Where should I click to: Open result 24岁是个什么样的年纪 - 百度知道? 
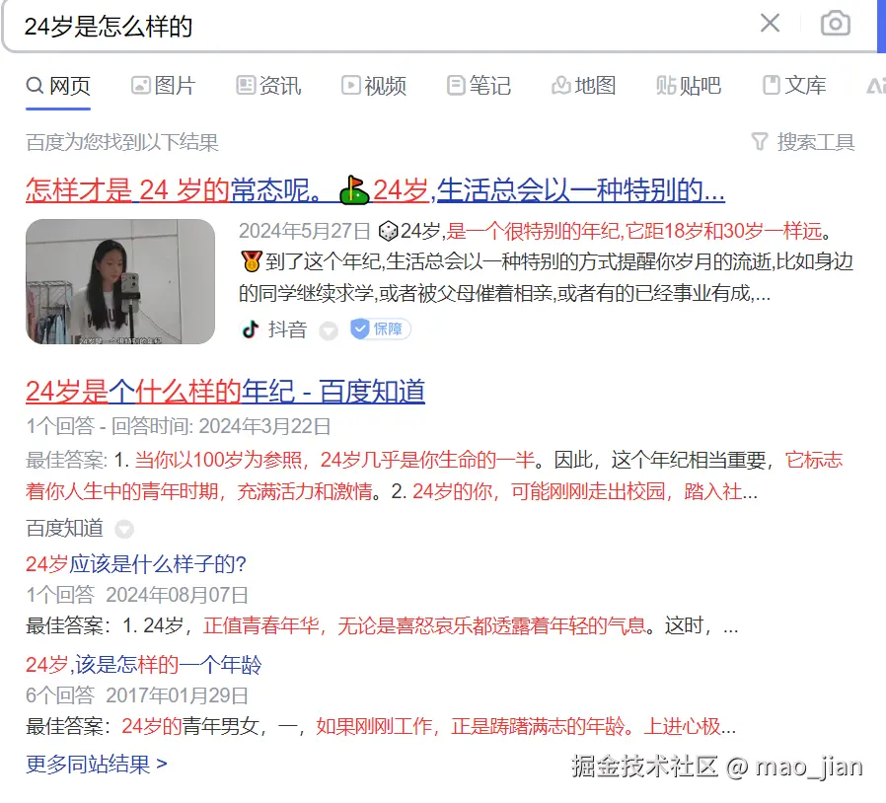226,392
